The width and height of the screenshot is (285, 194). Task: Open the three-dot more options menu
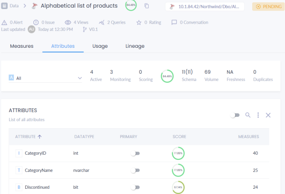(258, 115)
